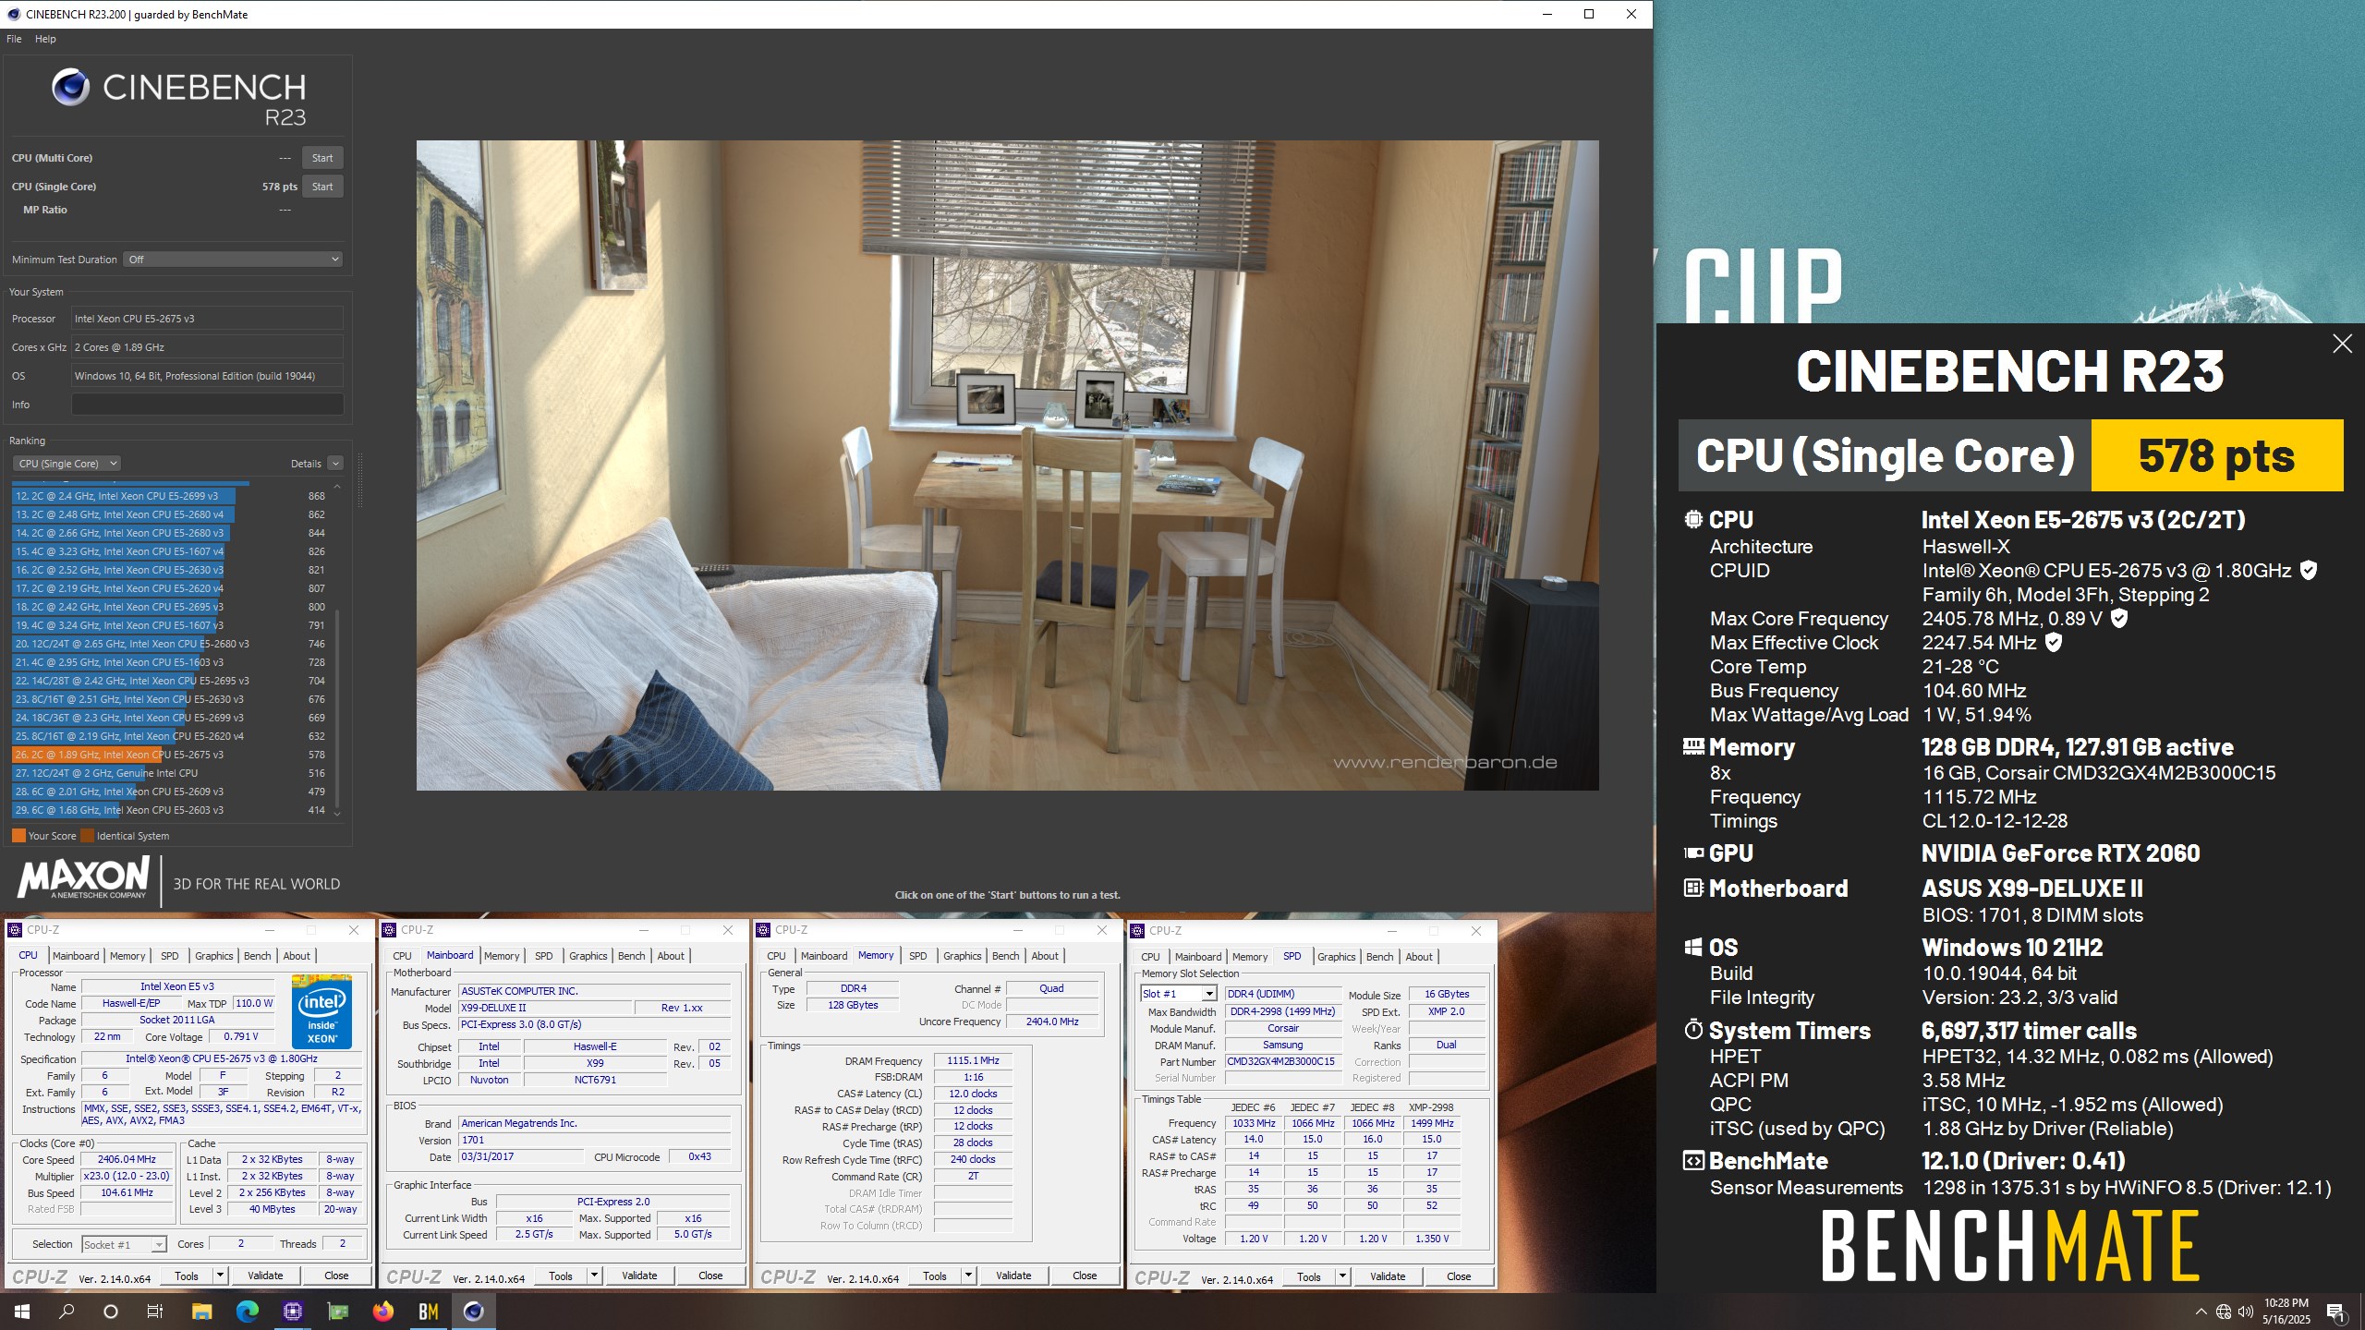
Task: Click Validate in CPU-Z SPD window
Action: (1388, 1276)
